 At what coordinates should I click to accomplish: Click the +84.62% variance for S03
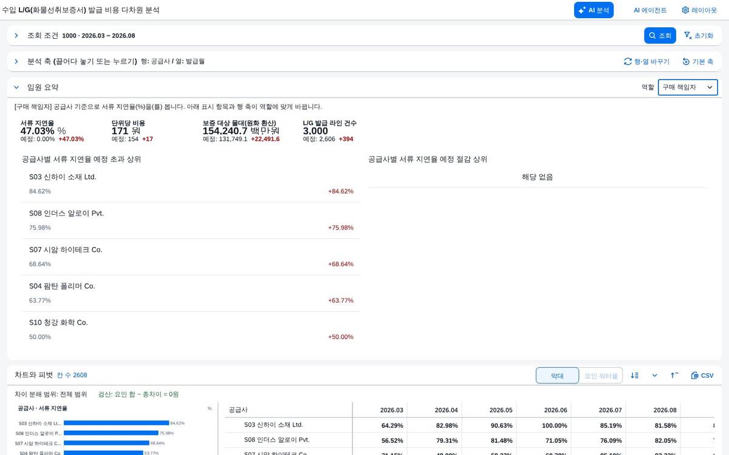341,191
